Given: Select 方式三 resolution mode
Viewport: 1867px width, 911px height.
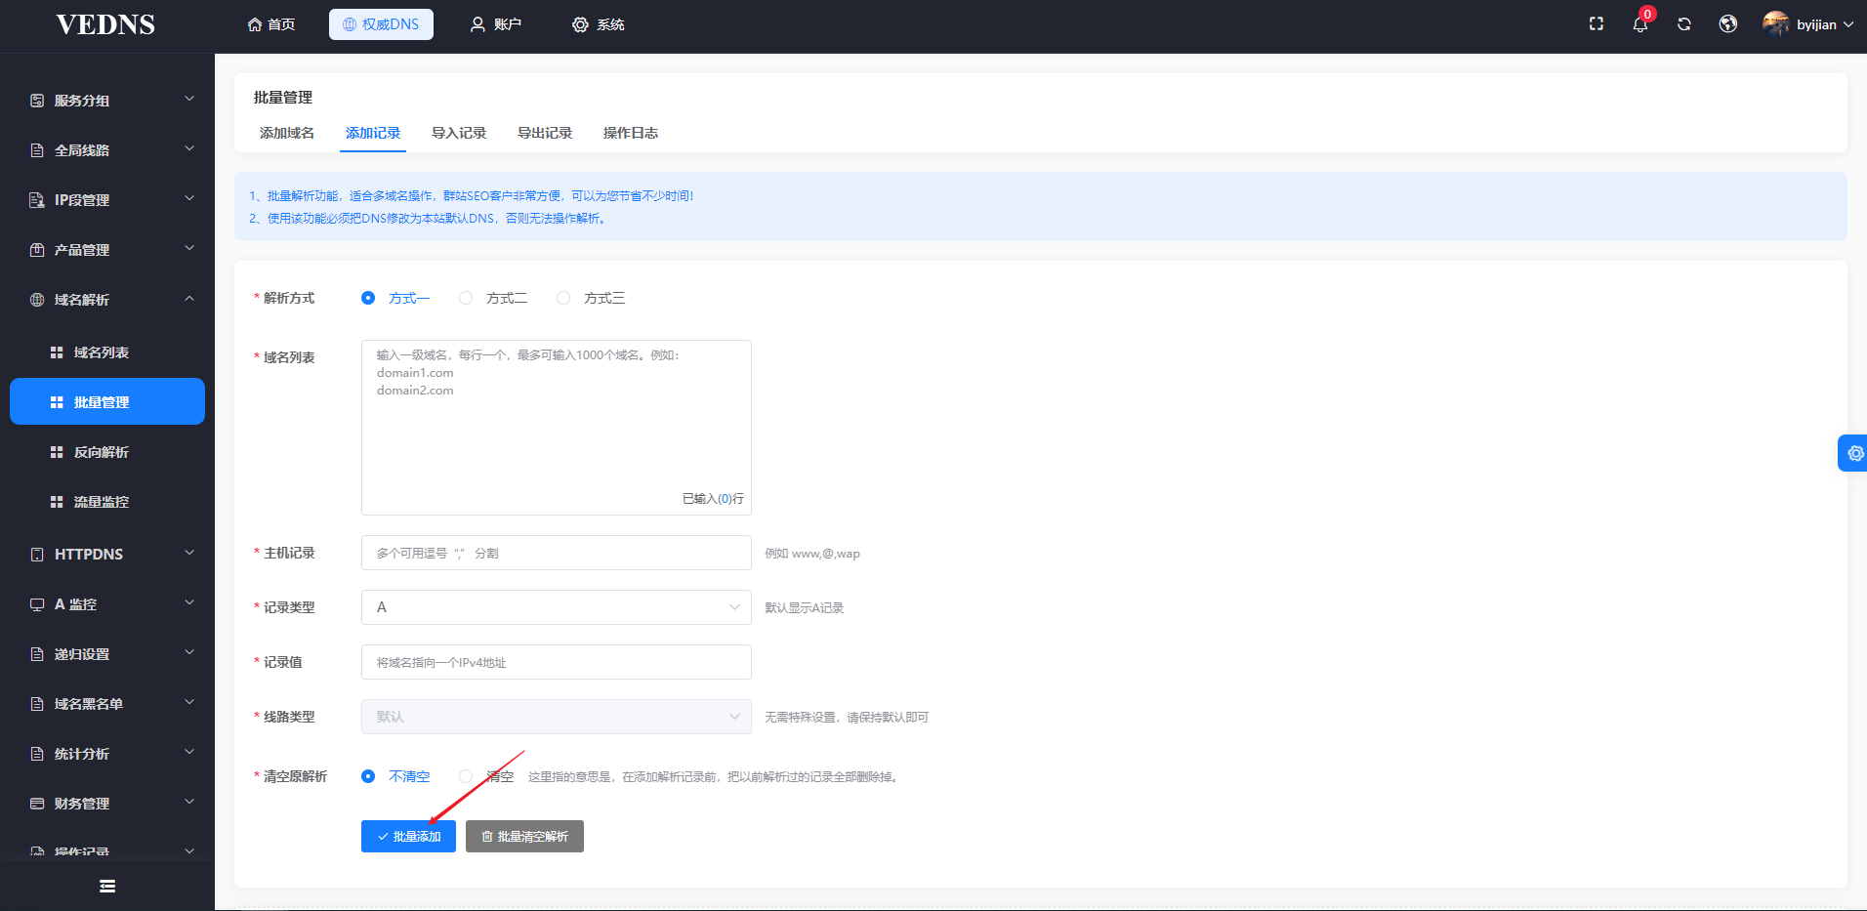Looking at the screenshot, I should click(591, 298).
